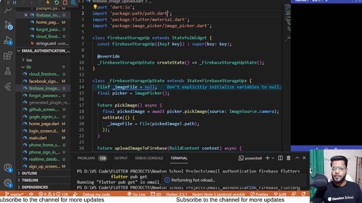Open realtime_datab... file
Image resolution: width=362 pixels, height=203 pixels.
(44, 159)
